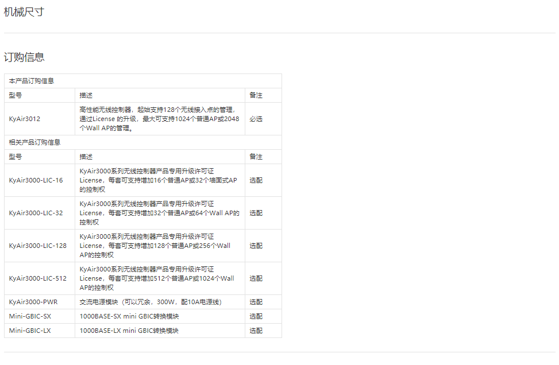Select the 本产品订购信息 table header row
The width and height of the screenshot is (559, 365).
32,81
